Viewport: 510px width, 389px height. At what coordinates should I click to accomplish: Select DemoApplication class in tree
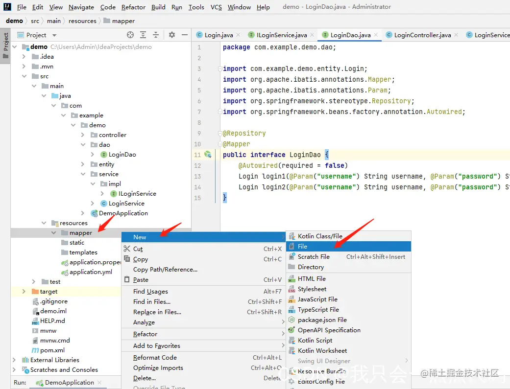point(123,213)
